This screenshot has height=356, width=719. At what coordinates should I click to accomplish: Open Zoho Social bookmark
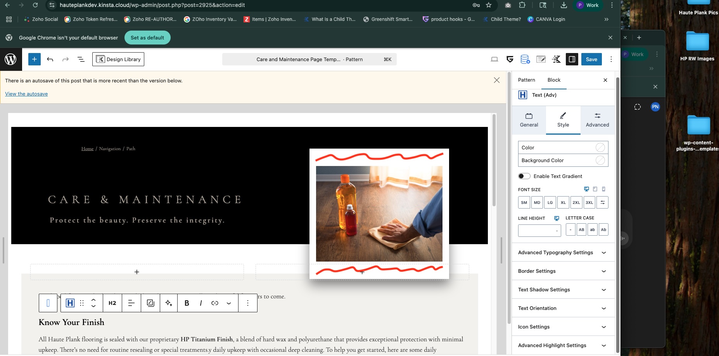click(x=41, y=19)
